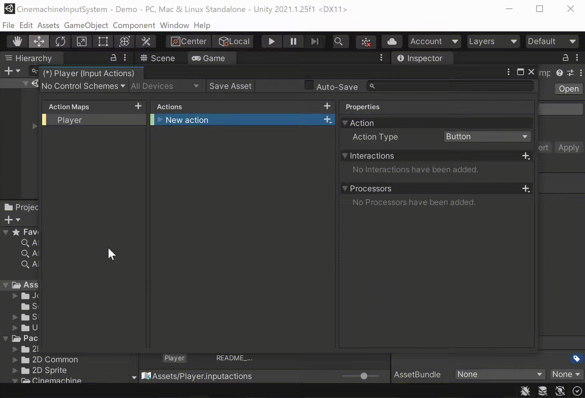Add a new Action Map

(138, 106)
